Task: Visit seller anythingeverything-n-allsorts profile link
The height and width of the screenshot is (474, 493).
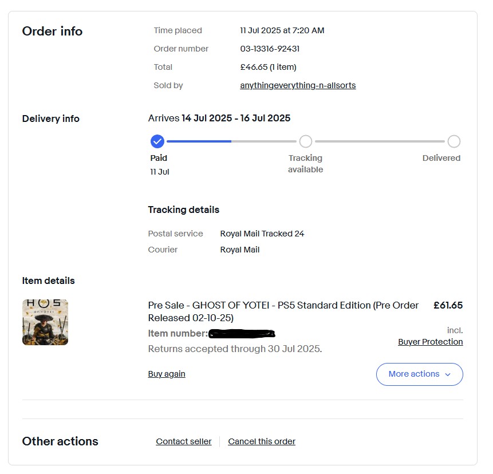Action: point(298,85)
